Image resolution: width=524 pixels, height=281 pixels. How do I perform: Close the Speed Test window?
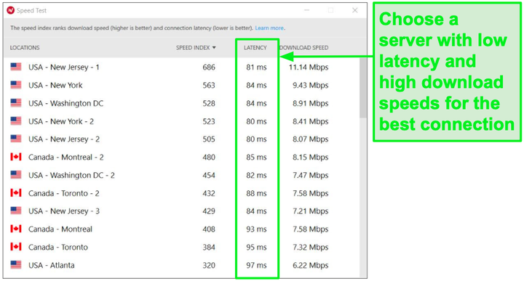(355, 10)
